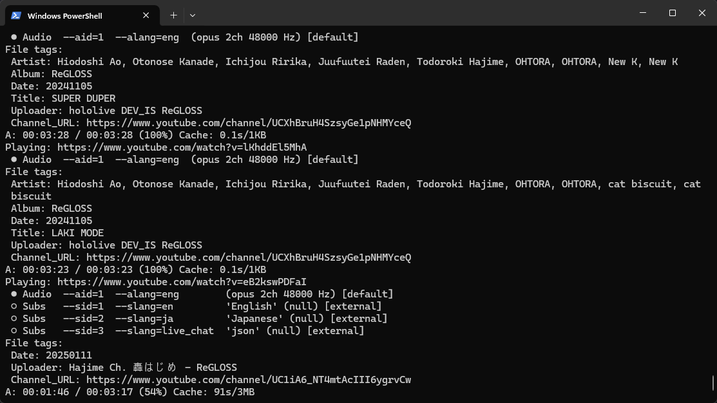Click the filled bullet beside last Audio track
The image size is (717, 403).
click(14, 294)
